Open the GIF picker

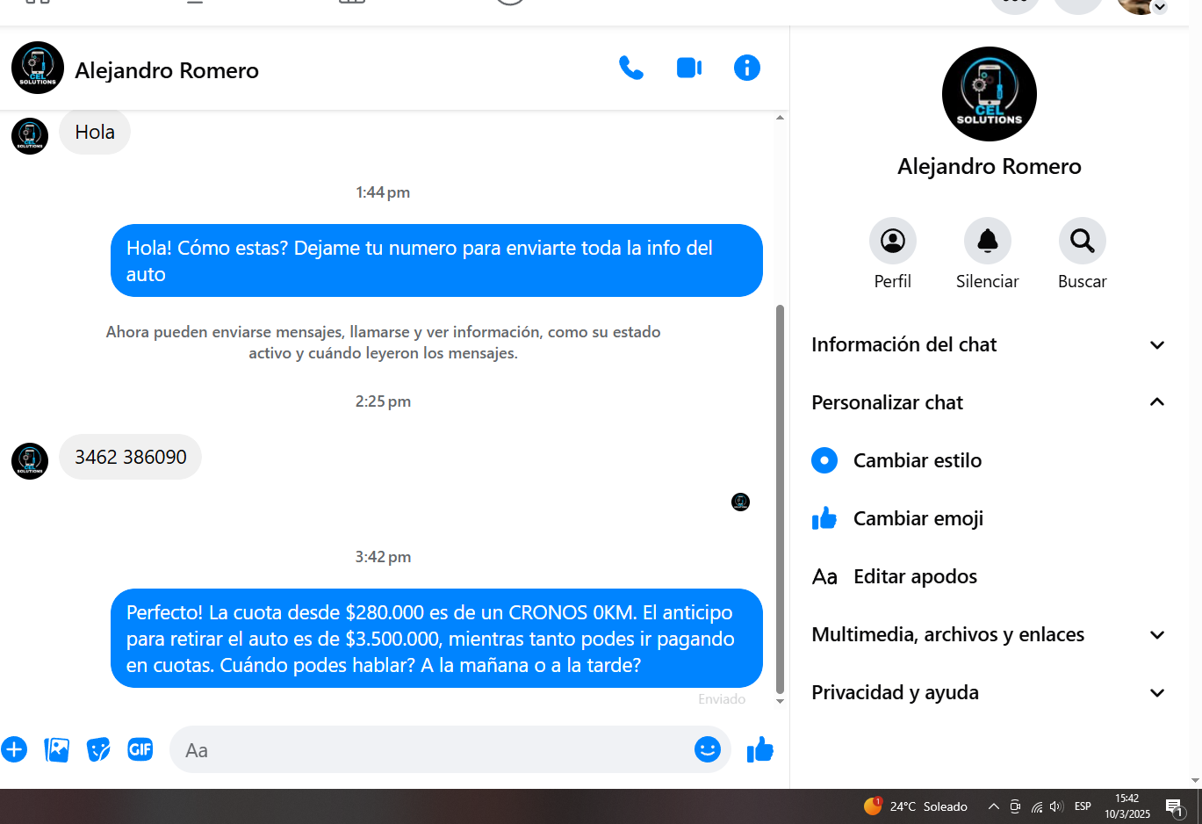point(140,749)
